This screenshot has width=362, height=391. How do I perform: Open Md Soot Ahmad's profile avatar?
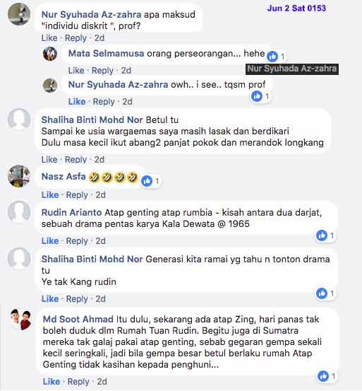[21, 319]
